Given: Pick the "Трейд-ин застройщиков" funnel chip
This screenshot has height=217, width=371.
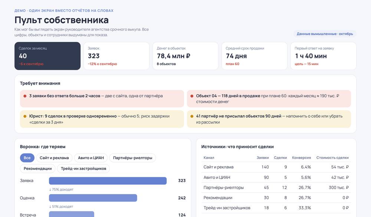Looking at the screenshot, I should tap(83, 168).
